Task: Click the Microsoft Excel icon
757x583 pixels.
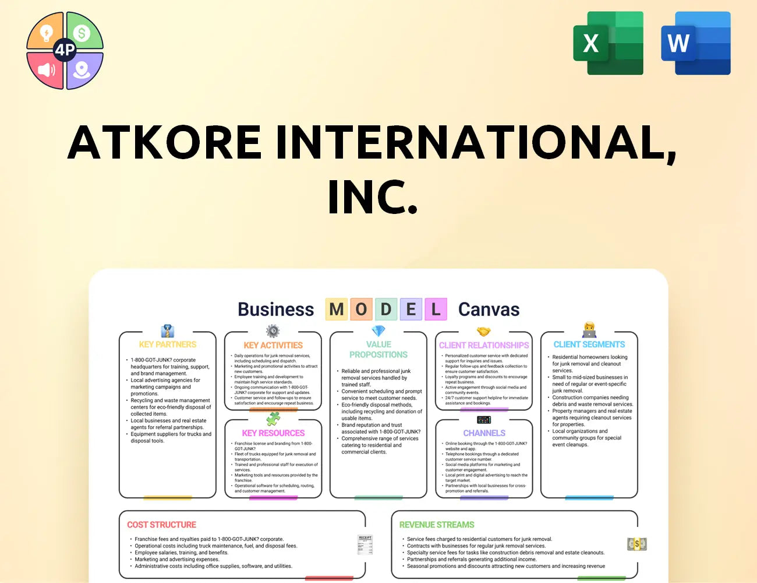Action: (609, 43)
